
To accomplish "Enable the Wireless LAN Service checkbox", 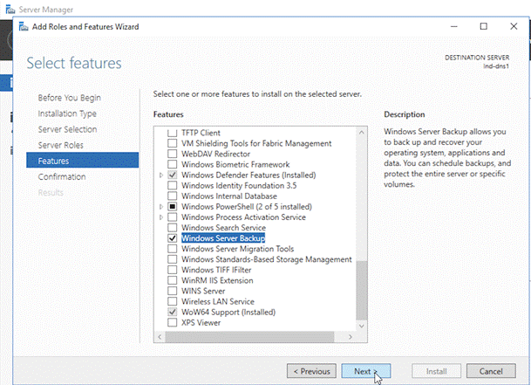I will 172,301.
